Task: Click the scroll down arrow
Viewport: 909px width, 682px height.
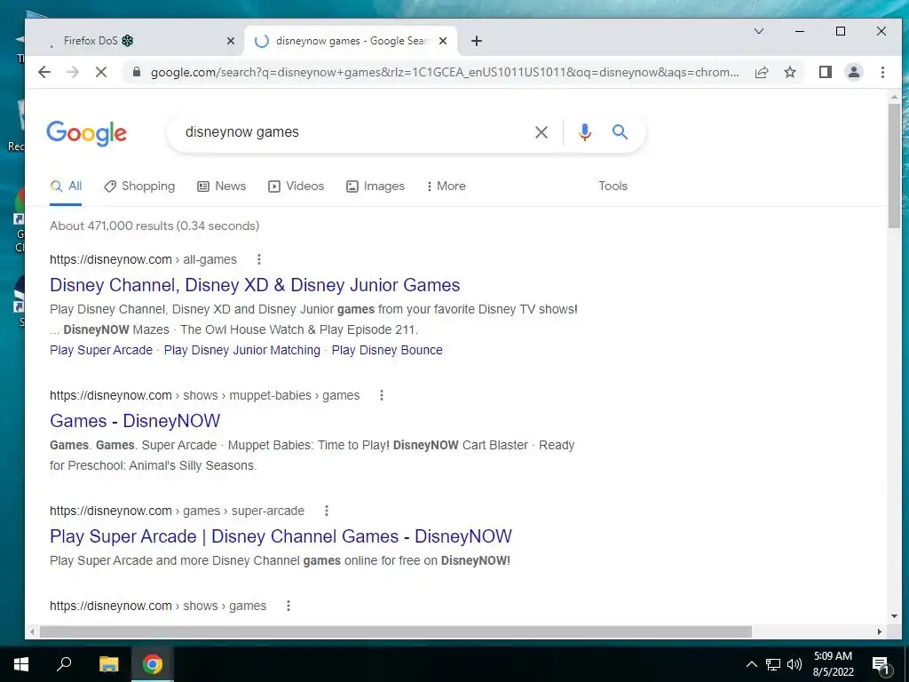Action: (895, 616)
